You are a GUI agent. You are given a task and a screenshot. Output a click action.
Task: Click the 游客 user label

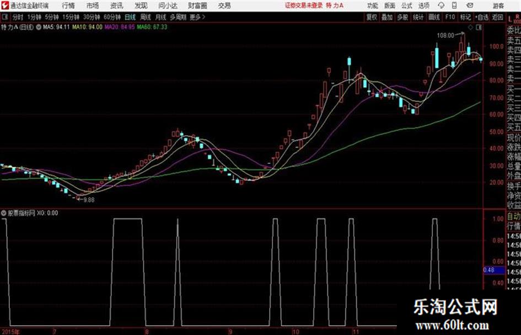click(498, 6)
